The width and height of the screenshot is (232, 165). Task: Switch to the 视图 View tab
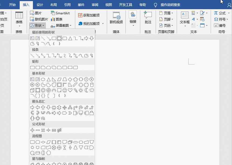tap(109, 5)
